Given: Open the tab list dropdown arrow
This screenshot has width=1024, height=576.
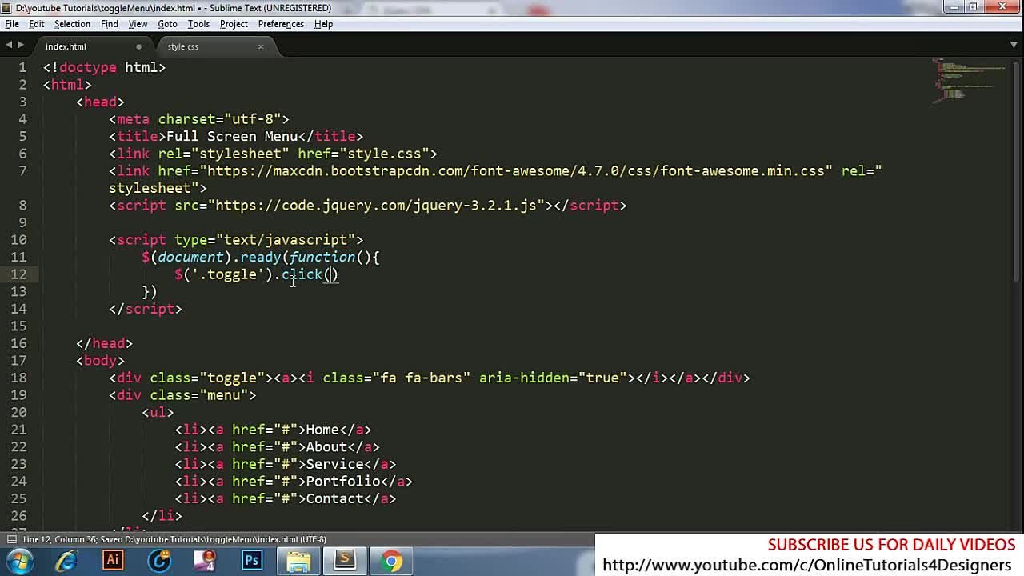Looking at the screenshot, I should pos(1014,46).
